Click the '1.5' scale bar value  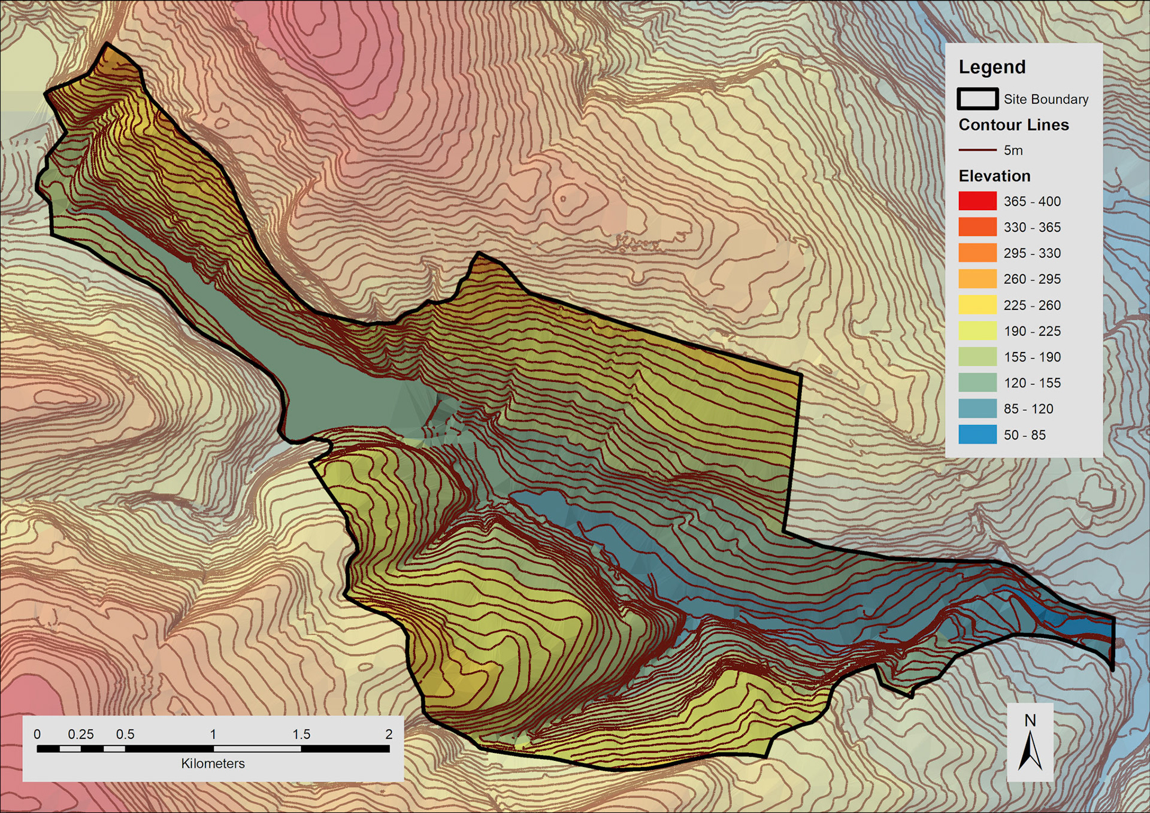[x=301, y=735]
